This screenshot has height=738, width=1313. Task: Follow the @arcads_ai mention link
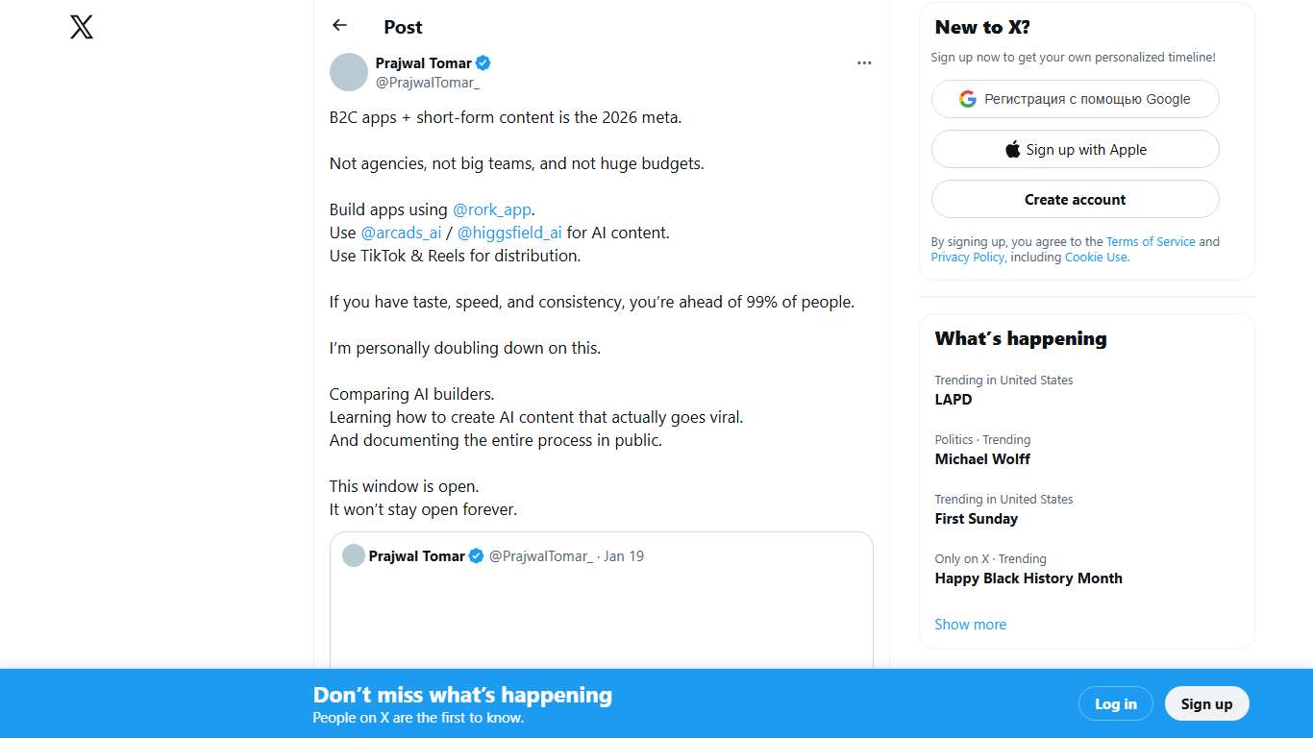click(401, 233)
